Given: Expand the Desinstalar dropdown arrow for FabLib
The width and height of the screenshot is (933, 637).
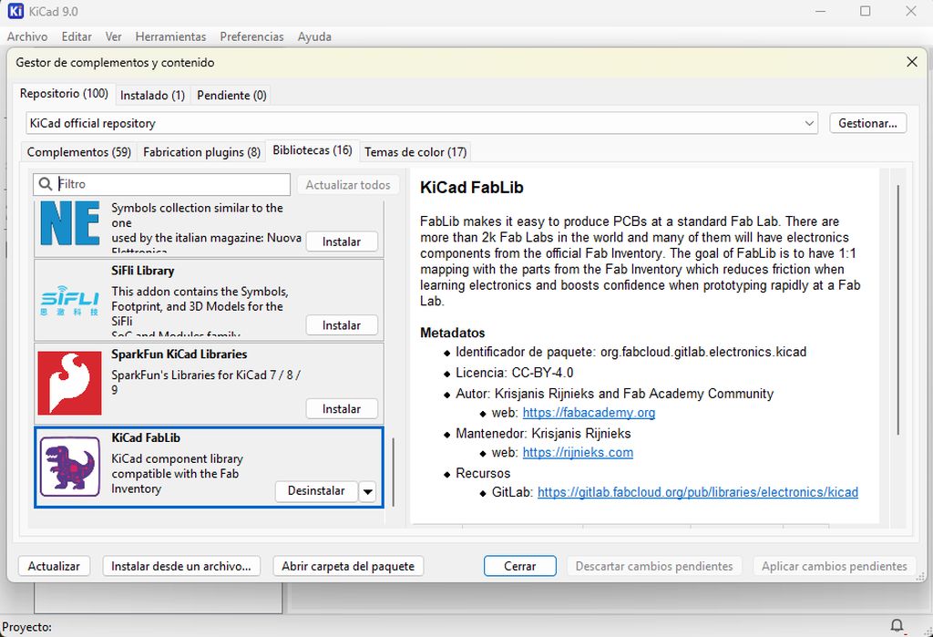Looking at the screenshot, I should pyautogui.click(x=368, y=491).
